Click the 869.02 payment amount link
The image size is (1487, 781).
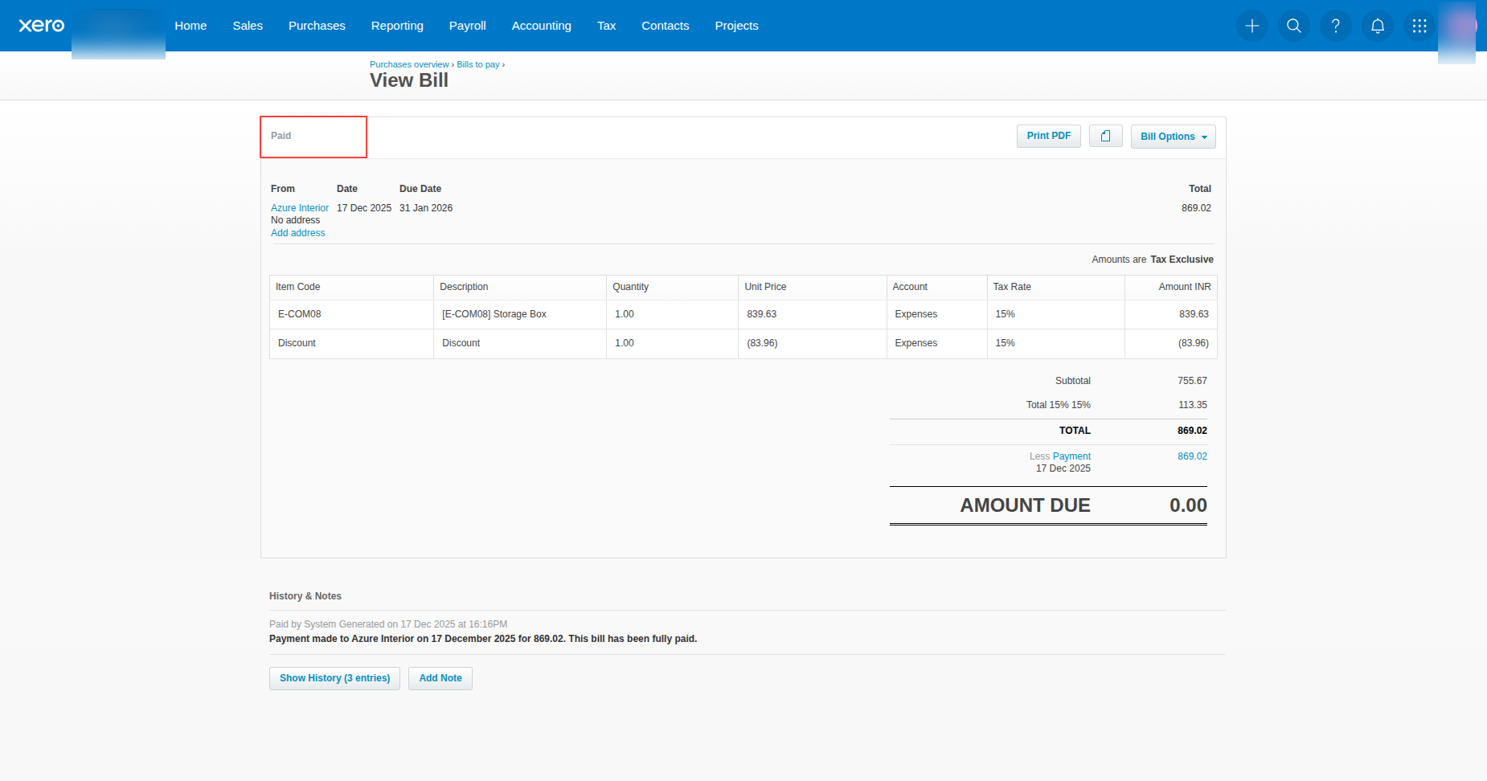click(1192, 456)
